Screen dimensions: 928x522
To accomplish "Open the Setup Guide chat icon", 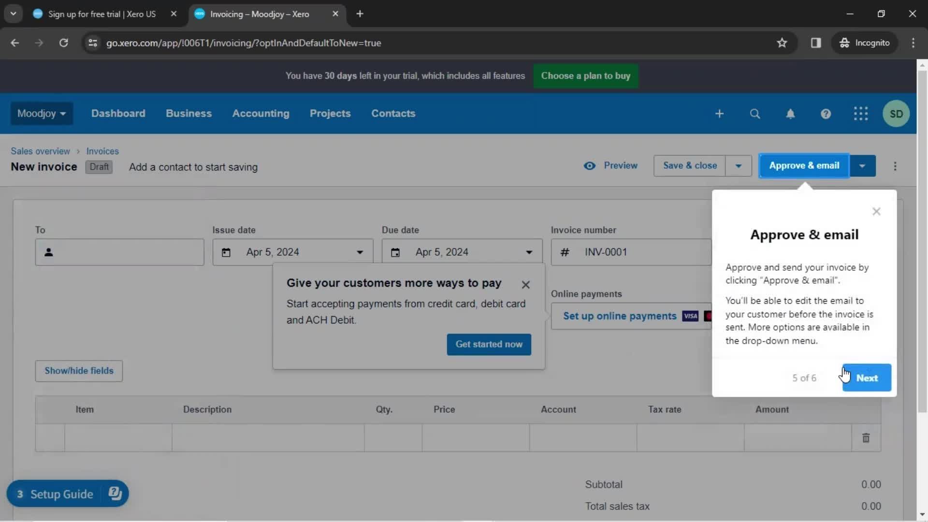I will 115,493.
